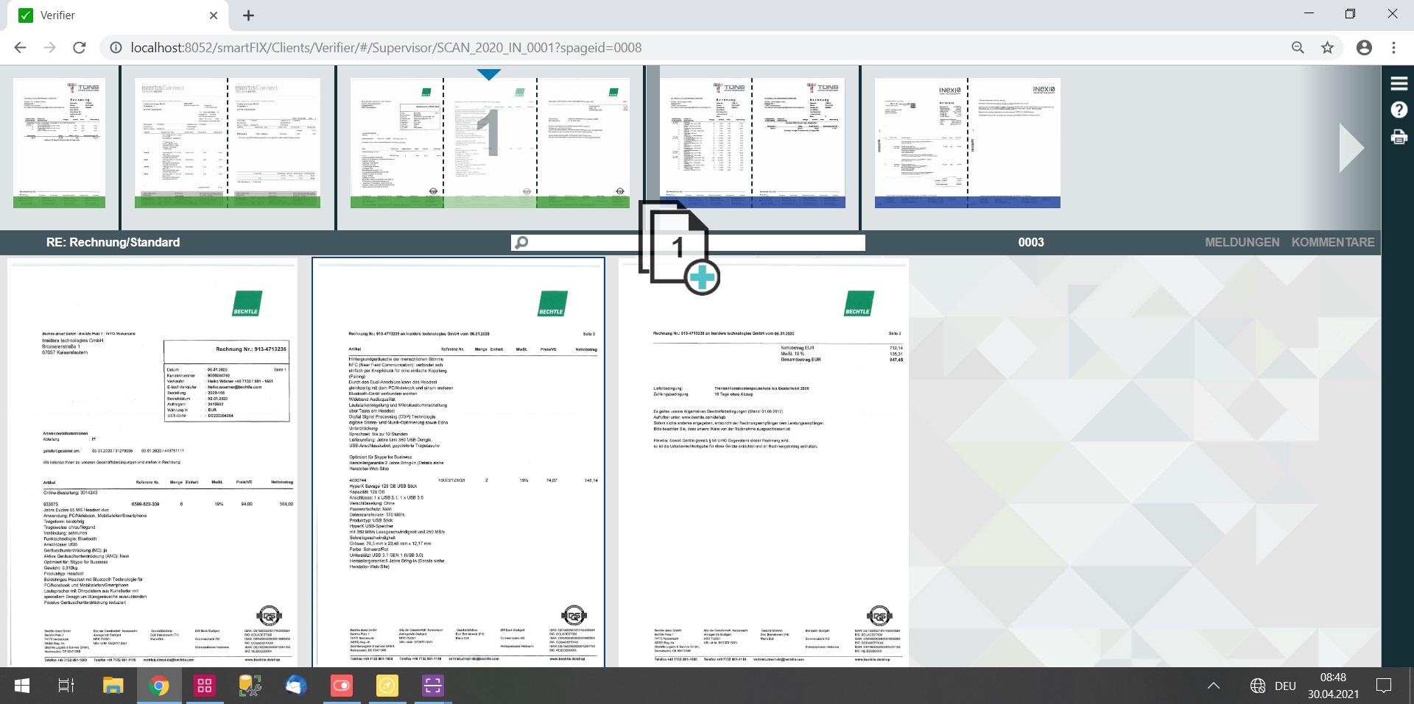This screenshot has width=1414, height=704.
Task: Open a new browser tab
Action: (x=249, y=15)
